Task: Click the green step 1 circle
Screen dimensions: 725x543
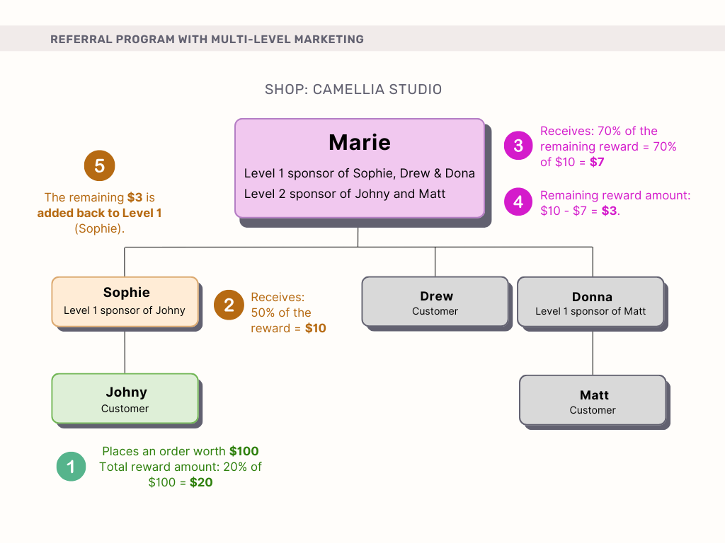Action: coord(72,467)
